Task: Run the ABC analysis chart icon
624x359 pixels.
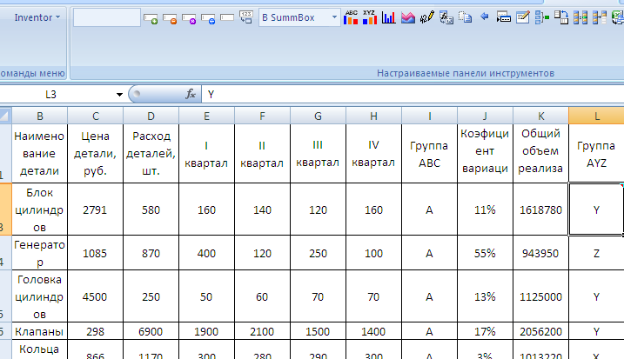Action: coord(351,17)
